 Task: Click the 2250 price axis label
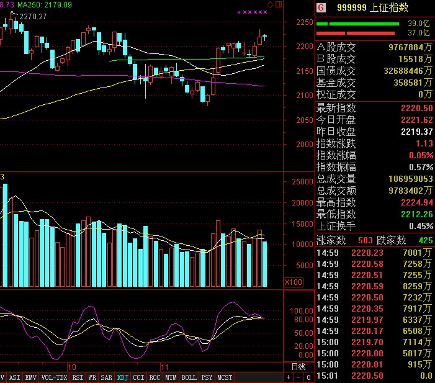pyautogui.click(x=304, y=22)
